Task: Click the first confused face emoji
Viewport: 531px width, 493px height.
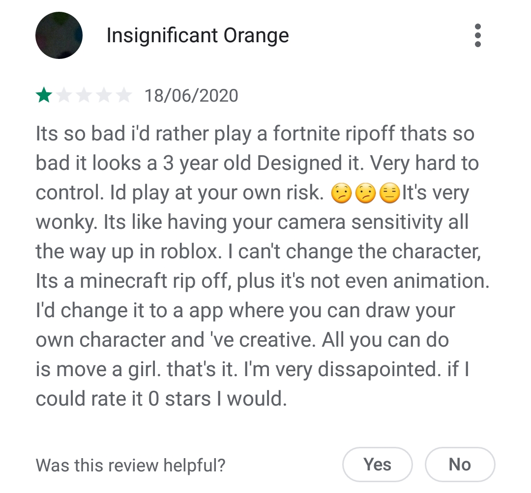Action: click(341, 193)
